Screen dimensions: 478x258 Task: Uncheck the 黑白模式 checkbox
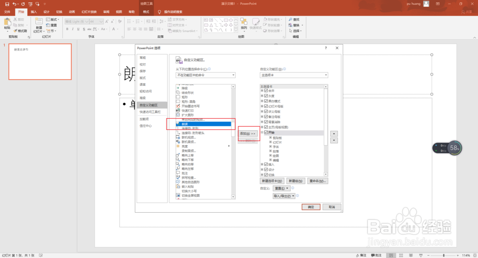(266, 101)
